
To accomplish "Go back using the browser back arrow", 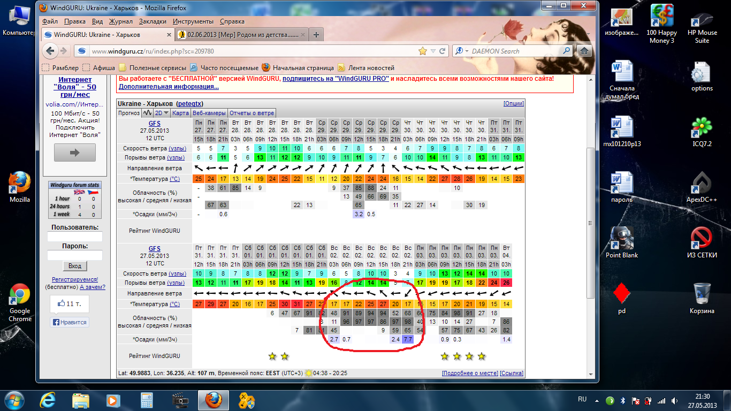I will [x=51, y=51].
